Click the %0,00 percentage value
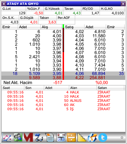 coord(102,83)
